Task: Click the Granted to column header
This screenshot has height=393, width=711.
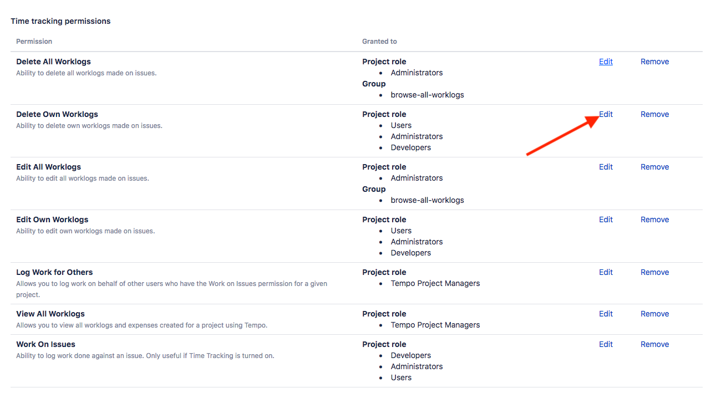Action: point(379,42)
